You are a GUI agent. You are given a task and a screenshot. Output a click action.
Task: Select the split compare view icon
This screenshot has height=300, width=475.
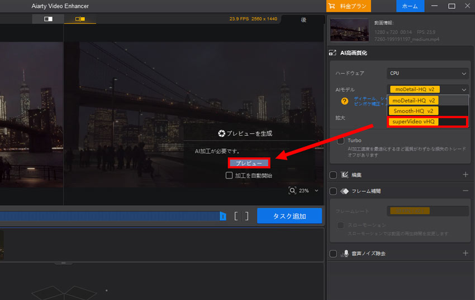[80, 19]
